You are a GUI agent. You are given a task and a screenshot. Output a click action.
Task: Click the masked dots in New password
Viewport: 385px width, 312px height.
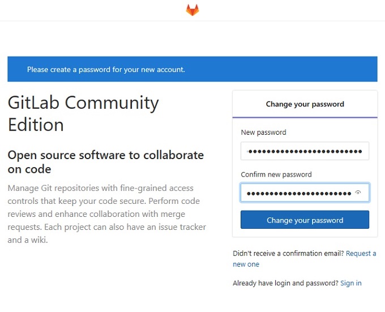[304, 151]
